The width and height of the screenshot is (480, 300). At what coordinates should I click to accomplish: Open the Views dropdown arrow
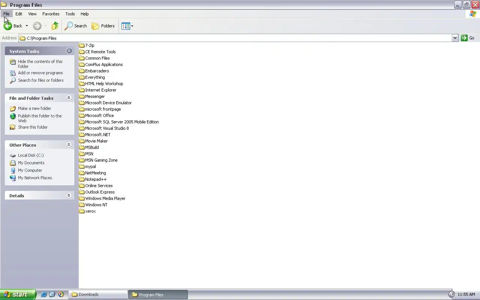pos(132,26)
